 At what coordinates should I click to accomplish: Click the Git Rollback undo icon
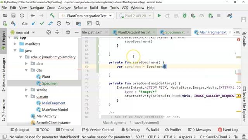(68, 23)
